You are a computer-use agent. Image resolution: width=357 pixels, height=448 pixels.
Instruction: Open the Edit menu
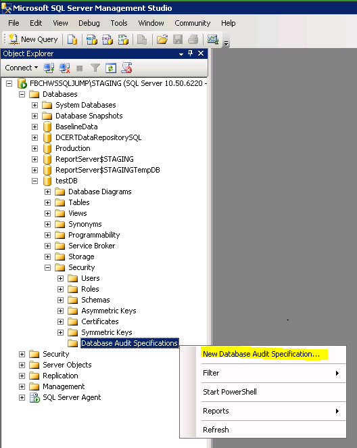36,23
